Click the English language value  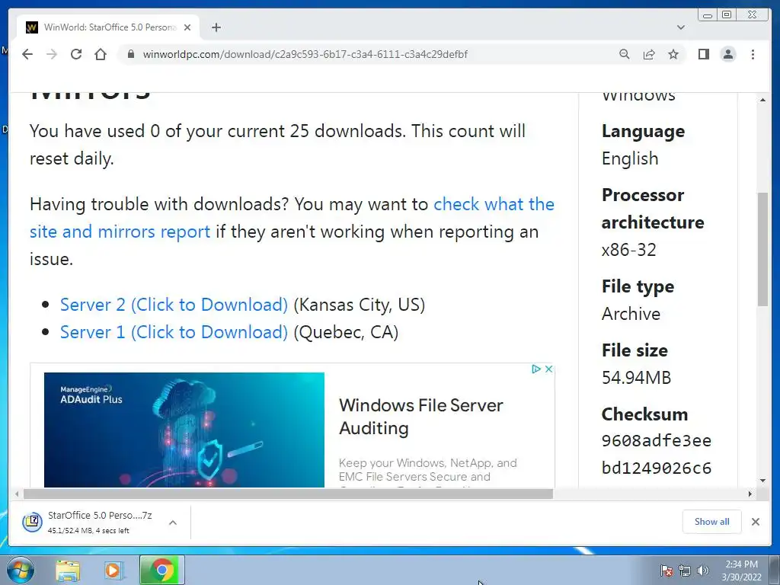tap(630, 158)
